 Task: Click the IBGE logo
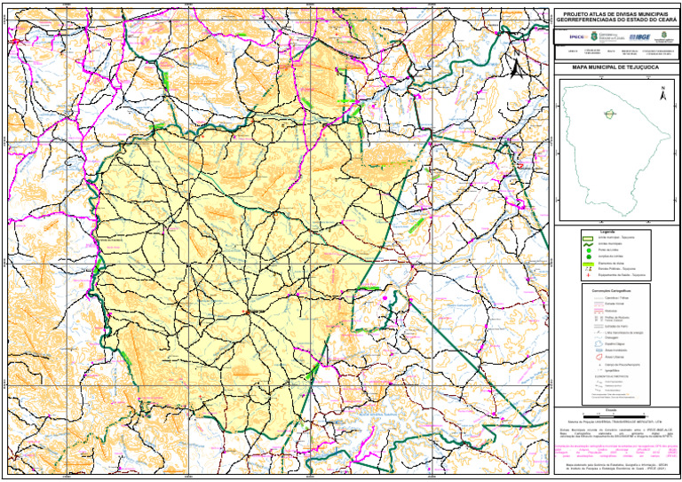(x=639, y=37)
